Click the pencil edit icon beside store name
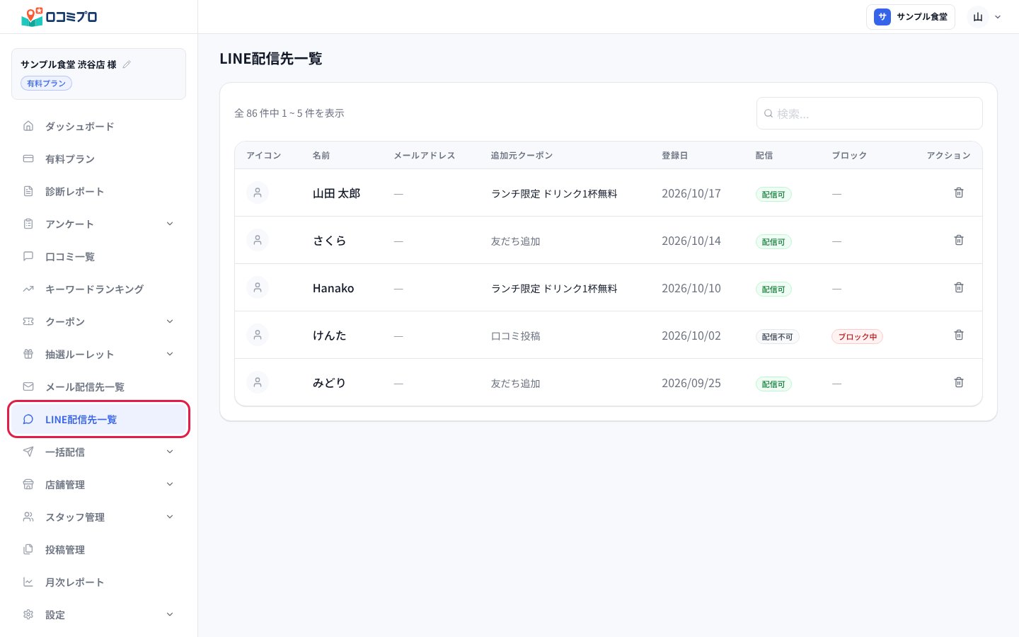Viewport: 1019px width, 637px height. pos(127,64)
